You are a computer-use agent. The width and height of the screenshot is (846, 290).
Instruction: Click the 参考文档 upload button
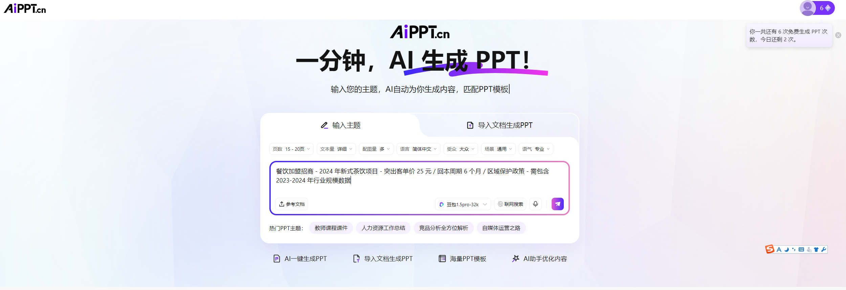click(x=292, y=204)
